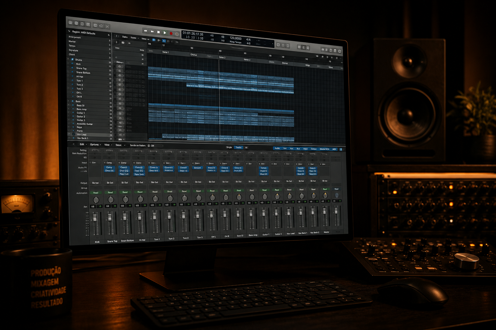This screenshot has height=330, width=496.
Task: Expand the Marker global track row
Action: point(109,44)
